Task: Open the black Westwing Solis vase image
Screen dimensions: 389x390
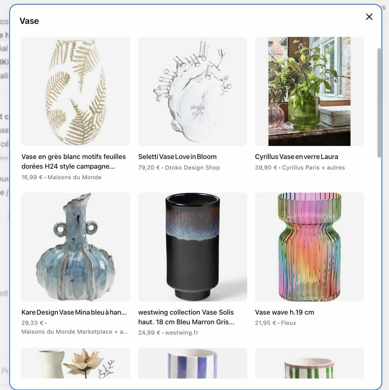Action: coord(193,247)
